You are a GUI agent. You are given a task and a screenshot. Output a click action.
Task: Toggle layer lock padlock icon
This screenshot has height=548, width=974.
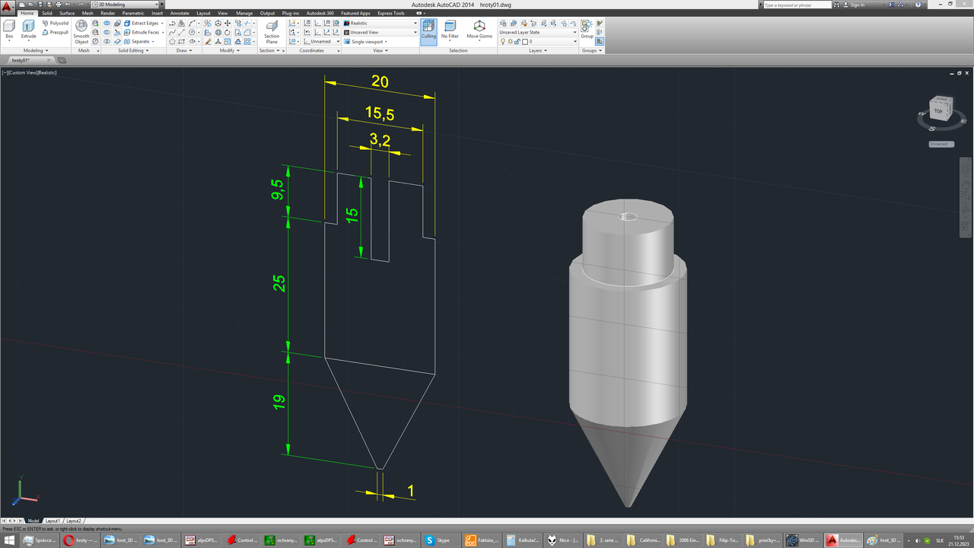point(517,42)
